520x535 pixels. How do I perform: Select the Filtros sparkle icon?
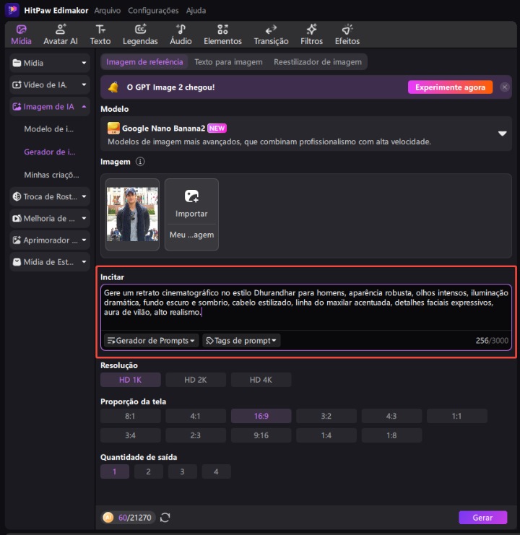click(311, 30)
